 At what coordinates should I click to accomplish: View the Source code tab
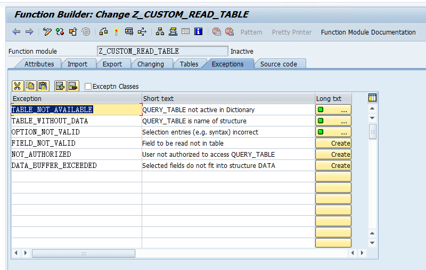click(278, 64)
